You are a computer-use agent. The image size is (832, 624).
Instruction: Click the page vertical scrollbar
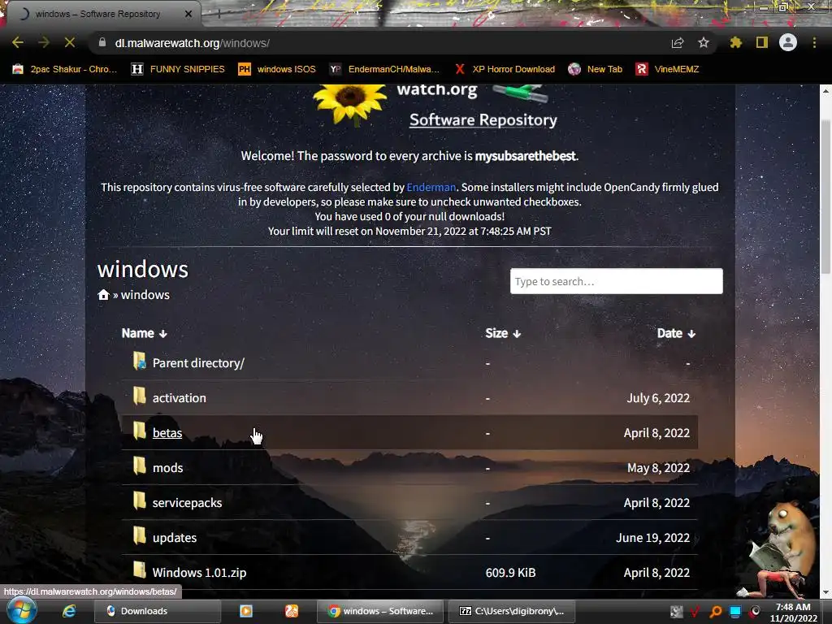click(825, 197)
